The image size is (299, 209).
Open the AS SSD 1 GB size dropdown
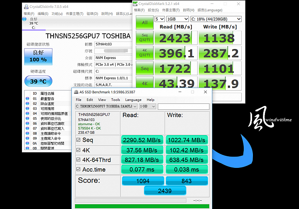[x=147, y=106]
